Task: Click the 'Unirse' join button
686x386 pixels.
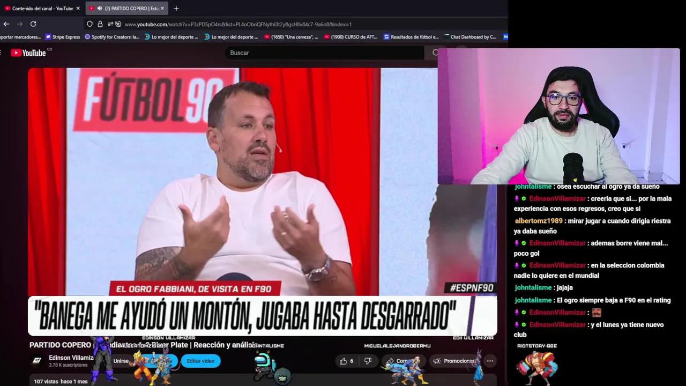Action: (121, 361)
